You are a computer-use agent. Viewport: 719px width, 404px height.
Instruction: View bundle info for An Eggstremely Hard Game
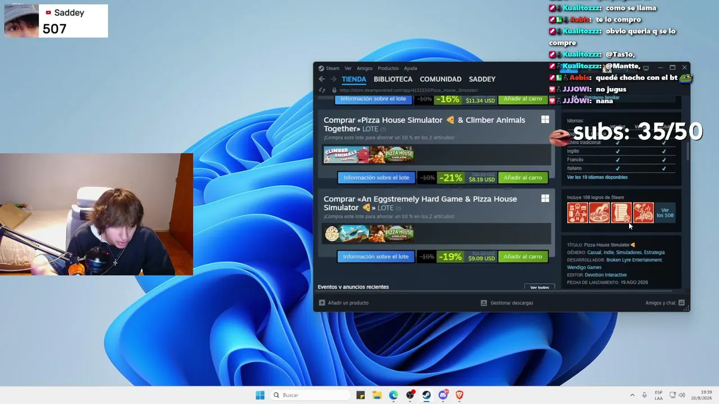pos(376,256)
